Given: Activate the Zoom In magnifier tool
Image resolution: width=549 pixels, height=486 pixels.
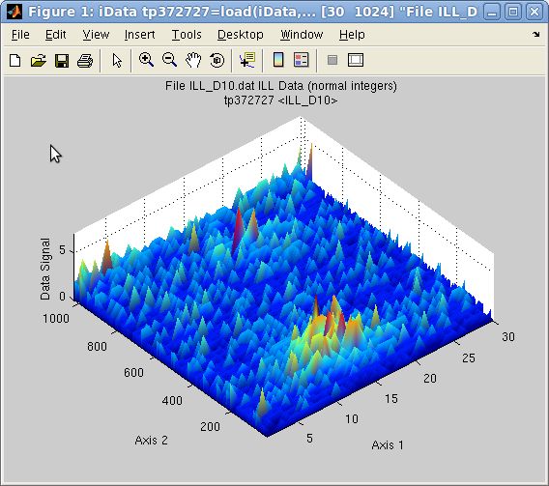Looking at the screenshot, I should (x=146, y=60).
